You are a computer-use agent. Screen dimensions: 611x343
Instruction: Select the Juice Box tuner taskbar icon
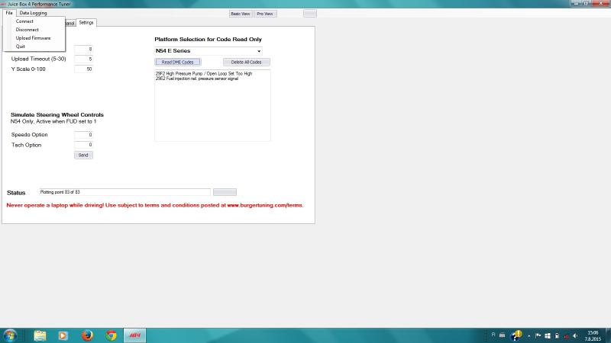click(x=134, y=335)
